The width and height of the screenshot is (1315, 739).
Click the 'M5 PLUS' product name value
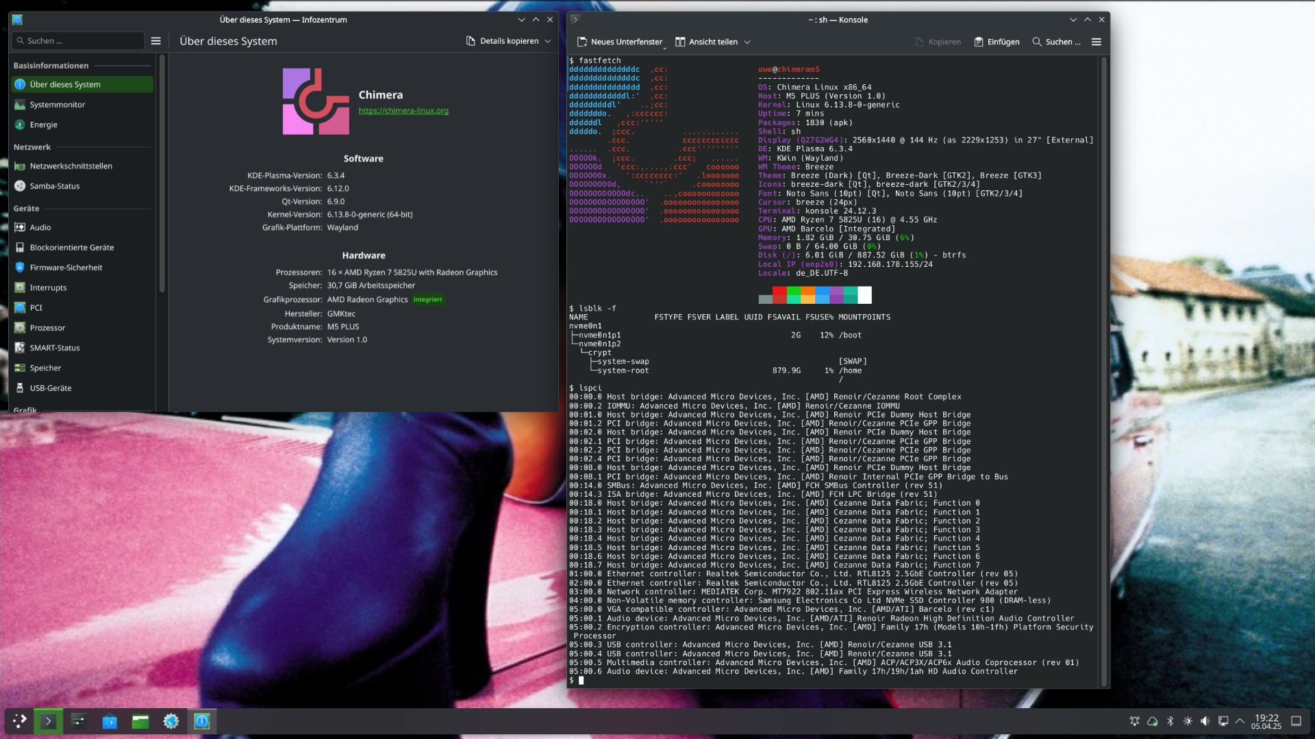343,327
